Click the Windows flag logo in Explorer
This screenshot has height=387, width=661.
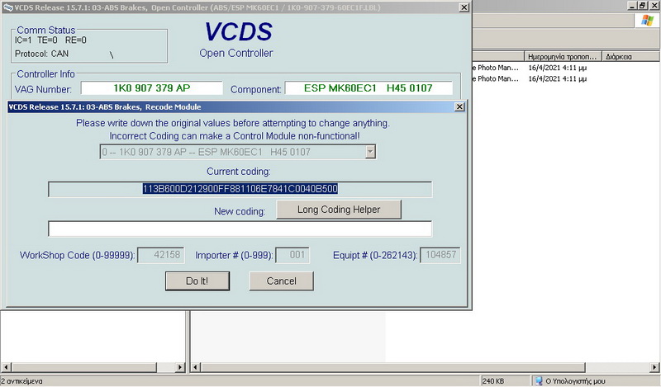point(647,20)
